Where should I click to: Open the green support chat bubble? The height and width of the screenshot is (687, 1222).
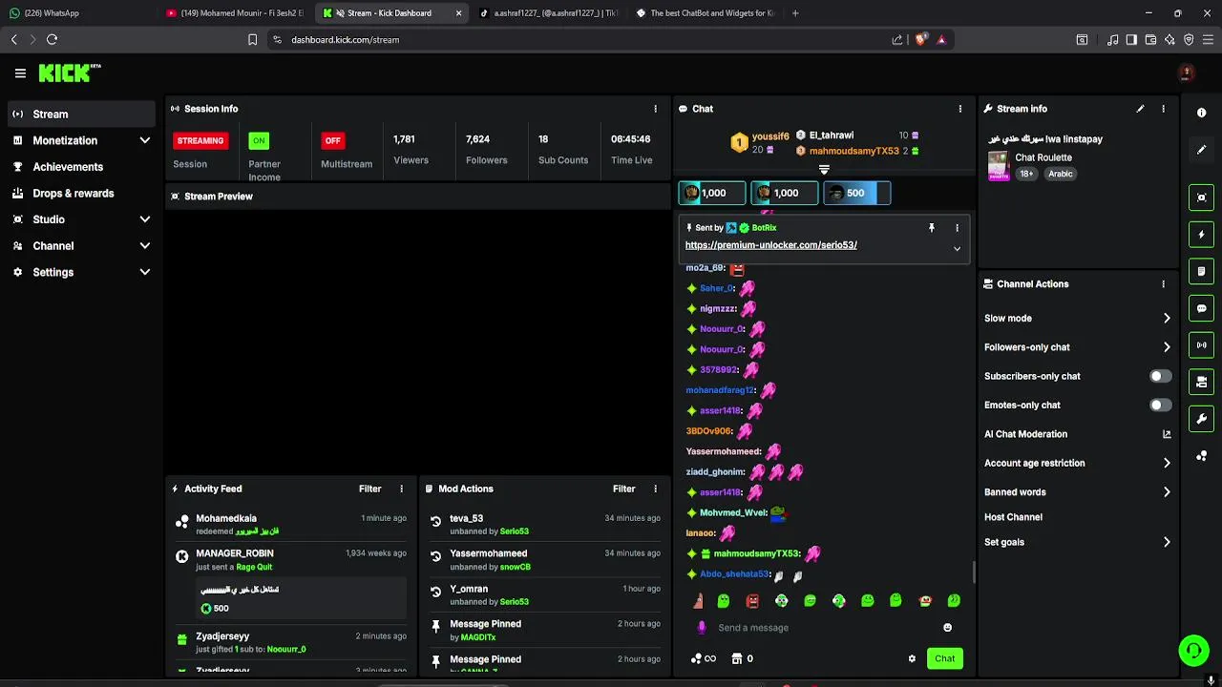[x=1193, y=651]
